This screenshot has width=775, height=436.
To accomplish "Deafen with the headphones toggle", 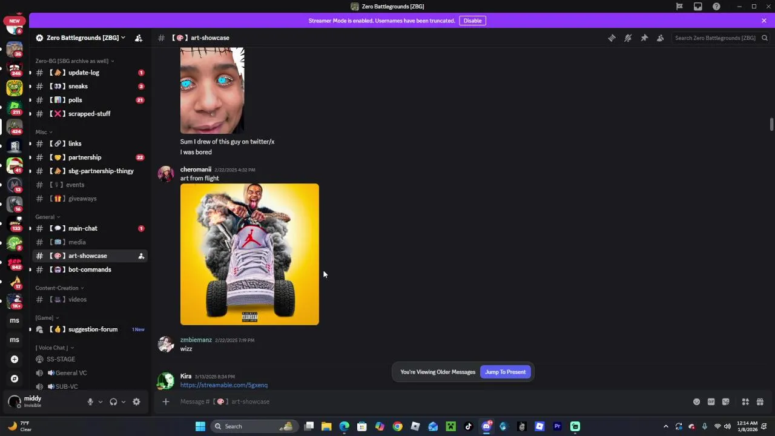I will point(113,401).
